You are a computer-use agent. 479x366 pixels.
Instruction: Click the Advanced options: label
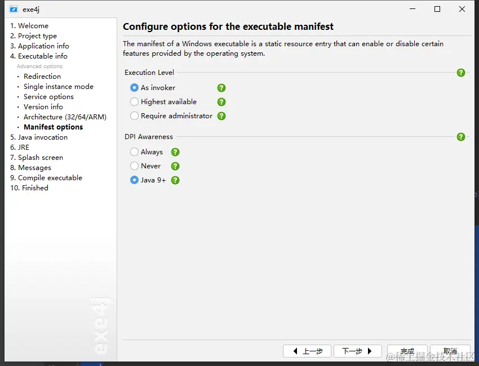point(40,66)
